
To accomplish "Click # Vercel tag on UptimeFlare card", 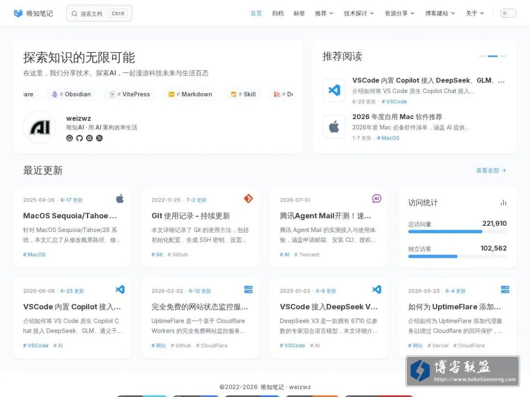I will pyautogui.click(x=438, y=345).
